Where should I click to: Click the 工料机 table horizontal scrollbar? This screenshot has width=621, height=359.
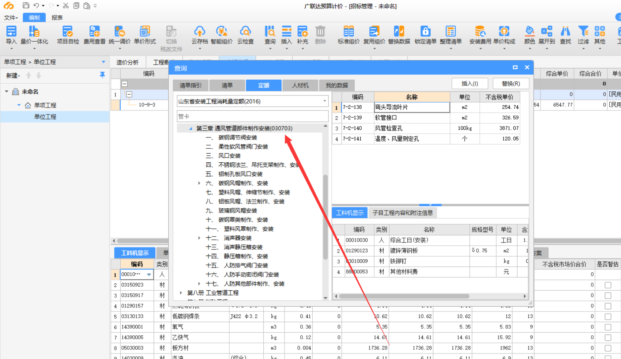pos(404,296)
